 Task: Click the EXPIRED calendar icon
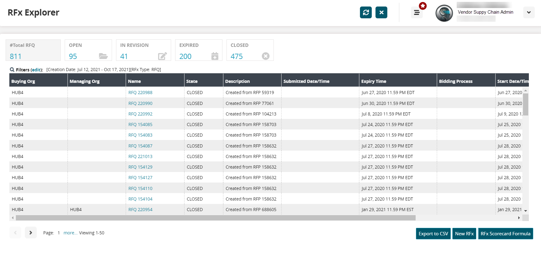(x=215, y=56)
